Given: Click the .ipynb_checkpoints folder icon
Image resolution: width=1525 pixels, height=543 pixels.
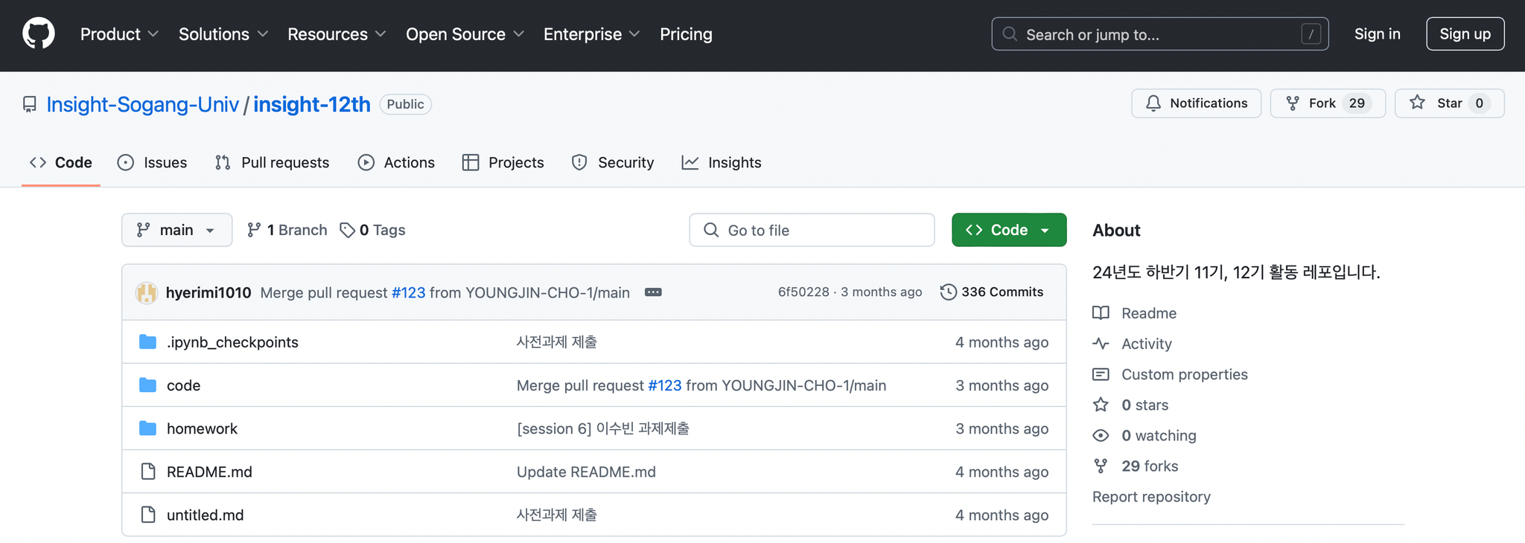Looking at the screenshot, I should coord(148,342).
